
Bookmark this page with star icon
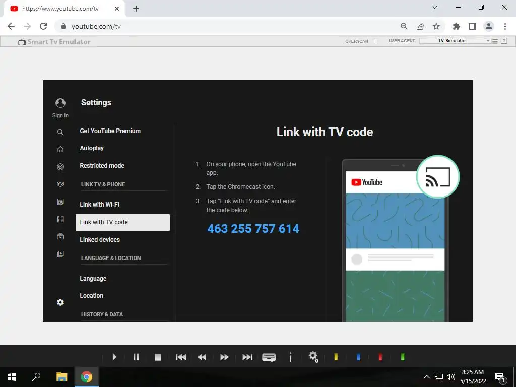[436, 26]
